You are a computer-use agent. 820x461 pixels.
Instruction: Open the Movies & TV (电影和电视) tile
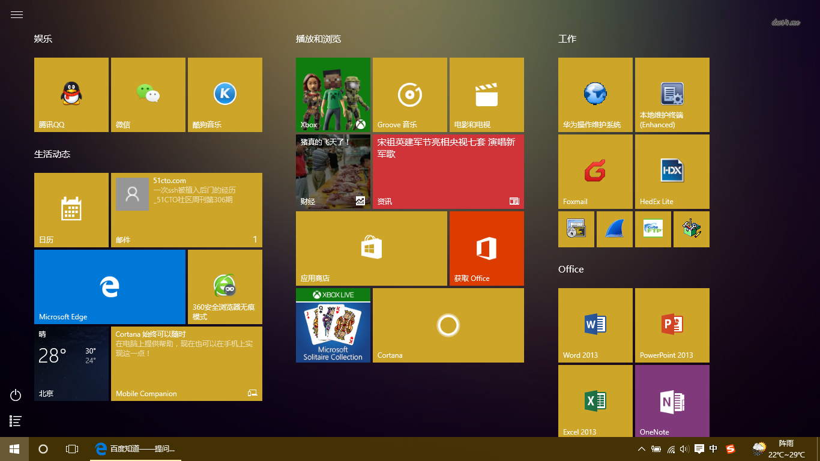tap(487, 95)
